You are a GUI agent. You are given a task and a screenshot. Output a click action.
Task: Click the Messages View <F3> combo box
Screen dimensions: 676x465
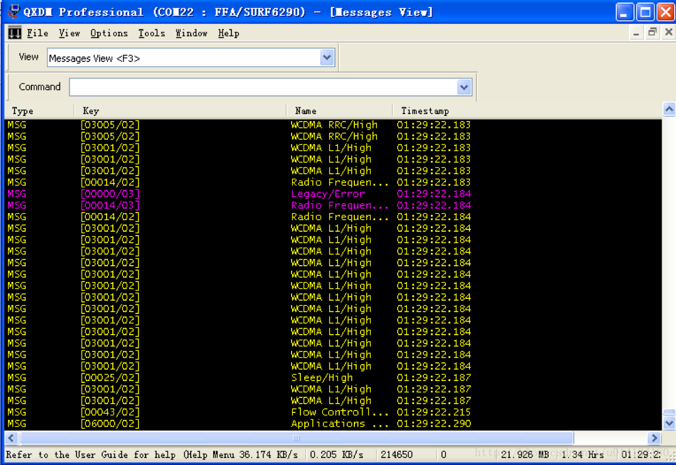click(x=191, y=58)
